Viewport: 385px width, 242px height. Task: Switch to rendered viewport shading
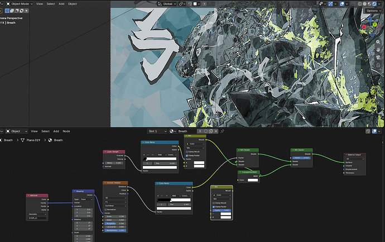(374, 4)
